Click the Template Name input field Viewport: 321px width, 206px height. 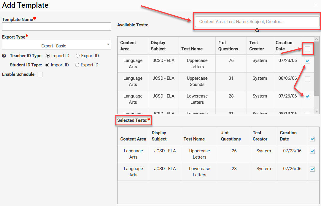click(56, 27)
